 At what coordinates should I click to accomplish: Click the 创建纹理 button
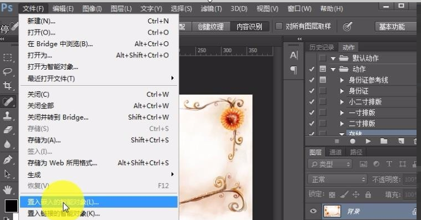[x=210, y=27]
